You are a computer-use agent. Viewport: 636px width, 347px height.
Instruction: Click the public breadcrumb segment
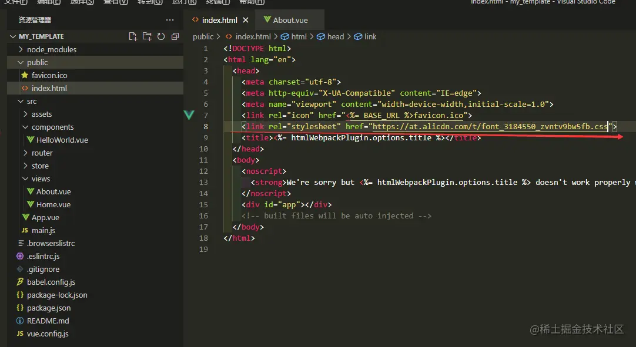[203, 36]
